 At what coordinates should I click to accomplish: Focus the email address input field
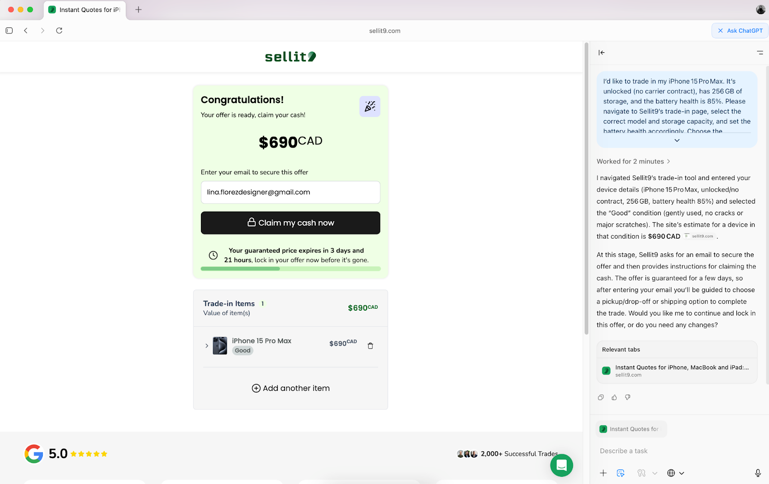290,192
